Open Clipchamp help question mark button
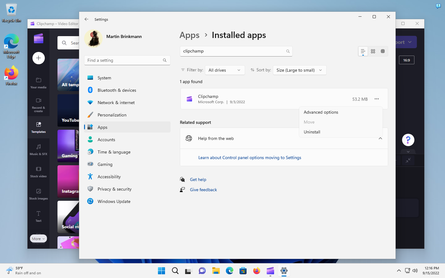 coord(408,140)
